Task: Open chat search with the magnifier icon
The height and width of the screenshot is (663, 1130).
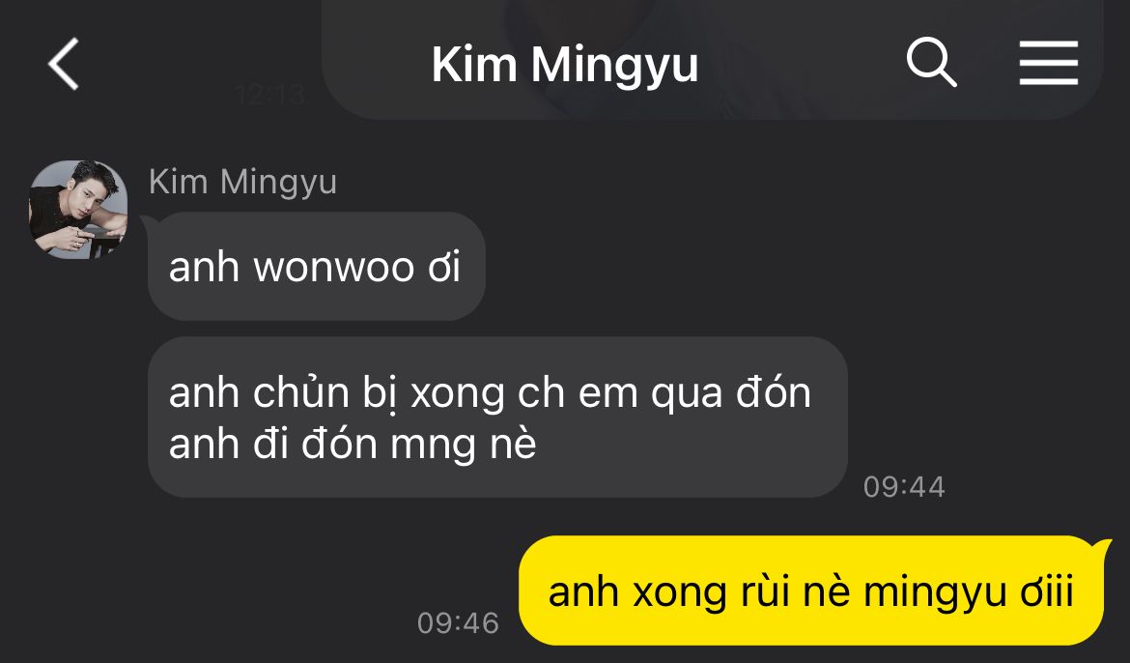Action: tap(931, 63)
